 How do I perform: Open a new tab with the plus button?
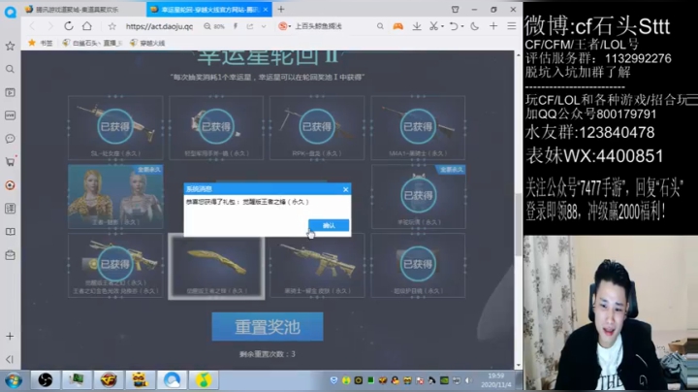[x=281, y=10]
